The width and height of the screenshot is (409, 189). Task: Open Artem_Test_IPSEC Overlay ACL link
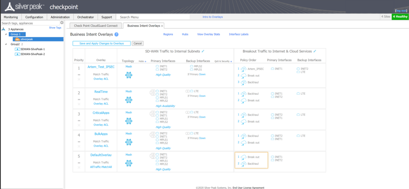click(101, 79)
